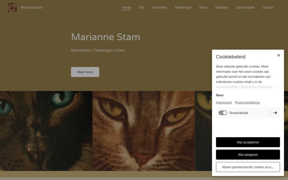Open the Contact page
The height and width of the screenshot is (180, 288).
tap(268, 8)
